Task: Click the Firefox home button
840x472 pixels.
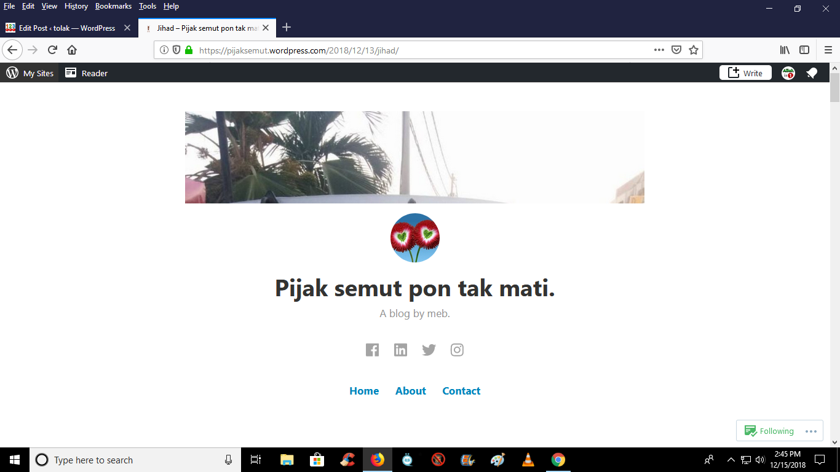Action: pos(72,50)
